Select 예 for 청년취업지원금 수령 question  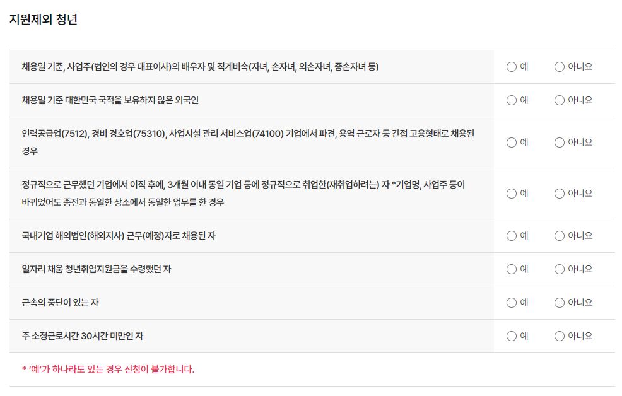[512, 269]
